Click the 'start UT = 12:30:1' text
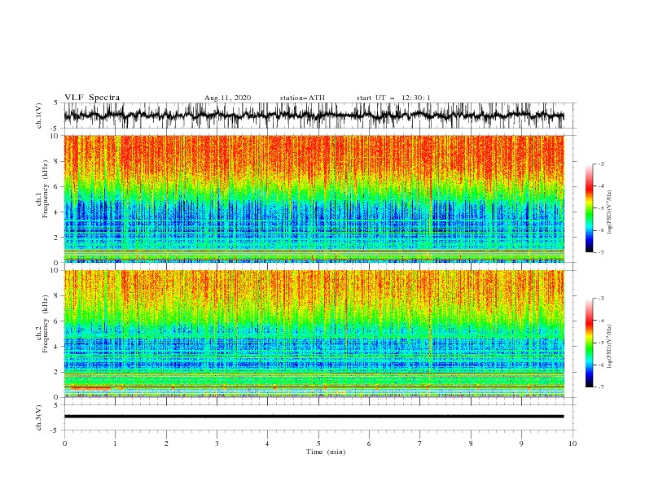 393,98
